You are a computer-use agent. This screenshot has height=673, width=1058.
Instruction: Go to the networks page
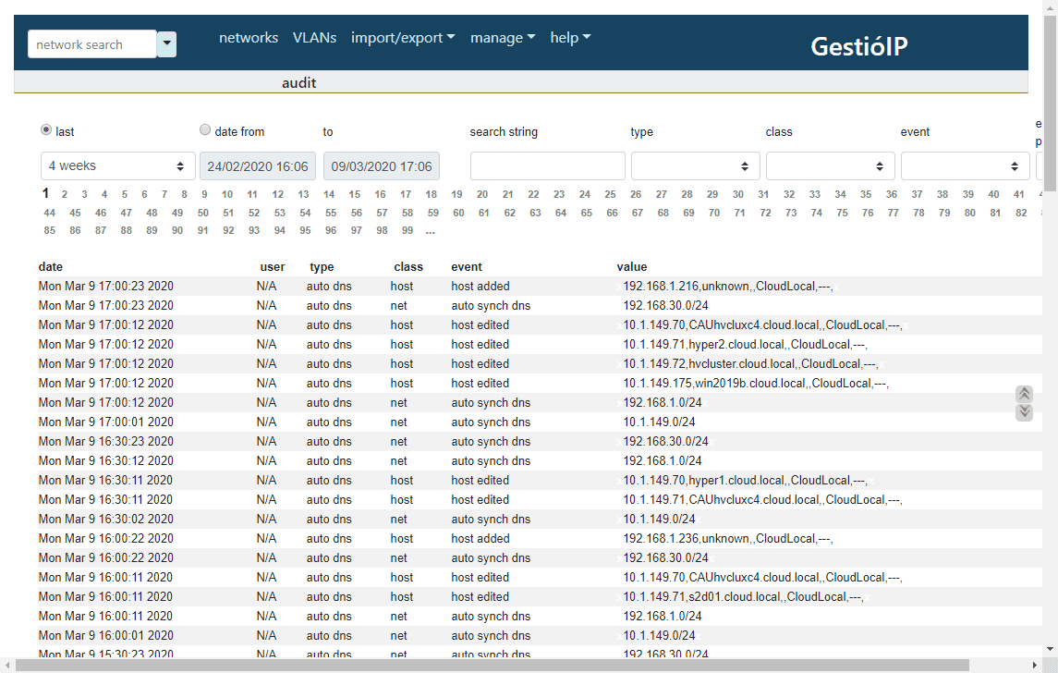[x=249, y=38]
